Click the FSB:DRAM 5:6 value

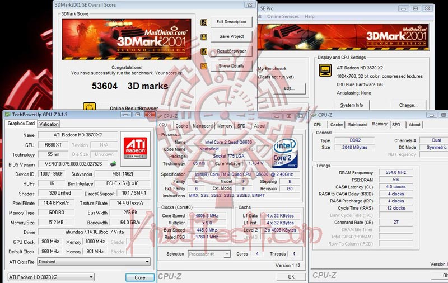[x=396, y=180]
